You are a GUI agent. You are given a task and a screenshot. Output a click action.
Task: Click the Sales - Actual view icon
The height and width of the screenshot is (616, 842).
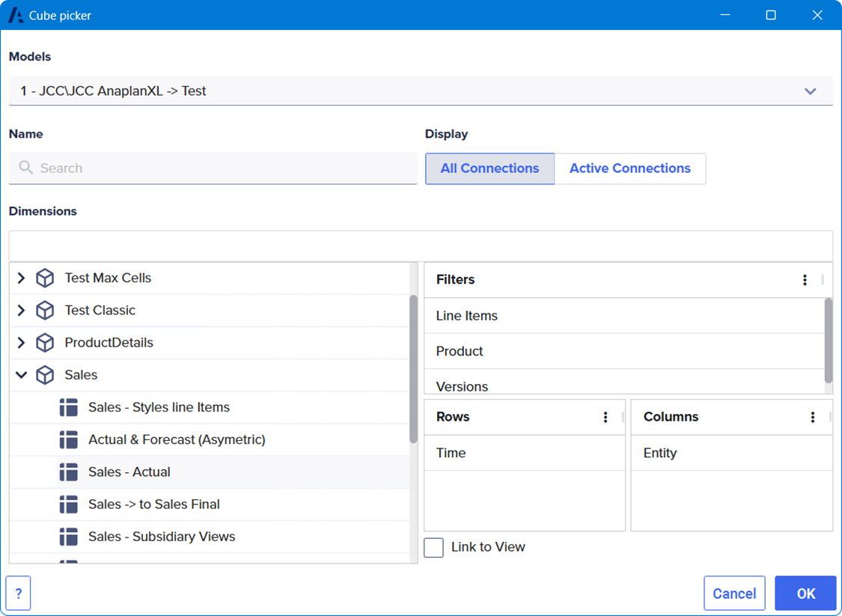tap(69, 472)
